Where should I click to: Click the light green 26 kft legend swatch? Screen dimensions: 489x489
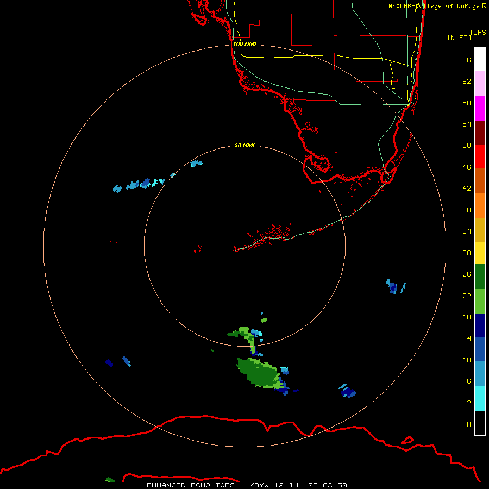click(480, 300)
